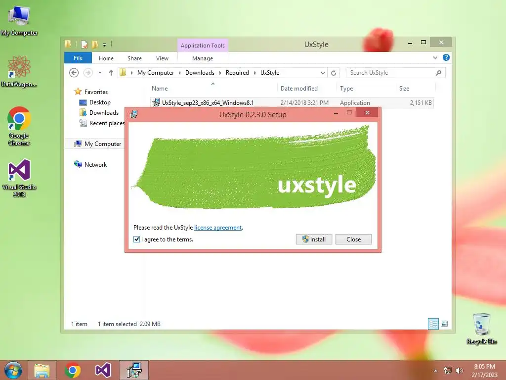Select the UxStyle setup taskbar icon
This screenshot has width=506, height=380.
pos(134,370)
